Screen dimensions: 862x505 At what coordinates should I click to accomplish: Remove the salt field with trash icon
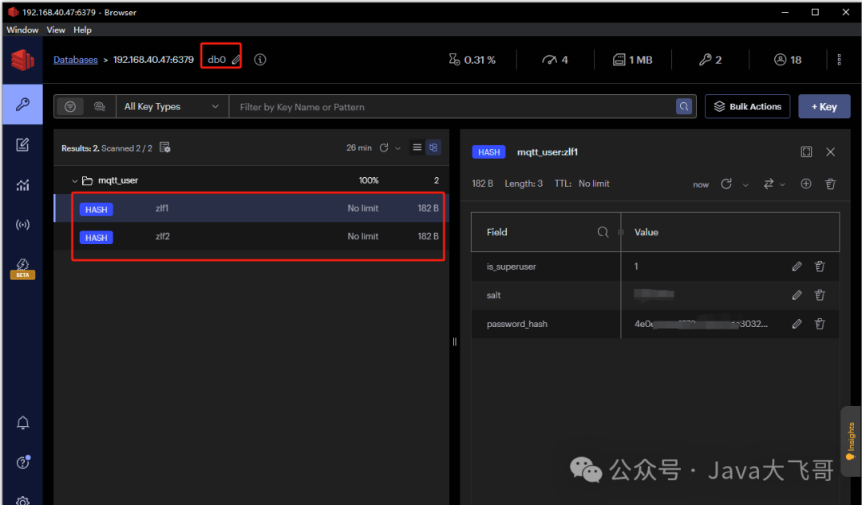820,295
